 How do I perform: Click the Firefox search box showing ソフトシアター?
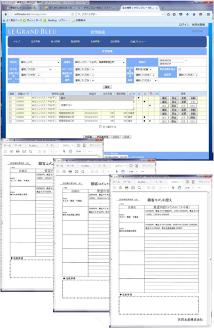click(x=121, y=14)
